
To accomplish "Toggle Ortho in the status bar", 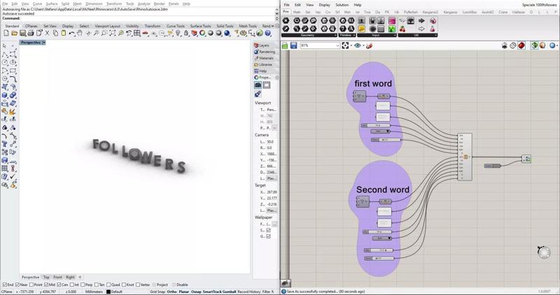I will 172,292.
